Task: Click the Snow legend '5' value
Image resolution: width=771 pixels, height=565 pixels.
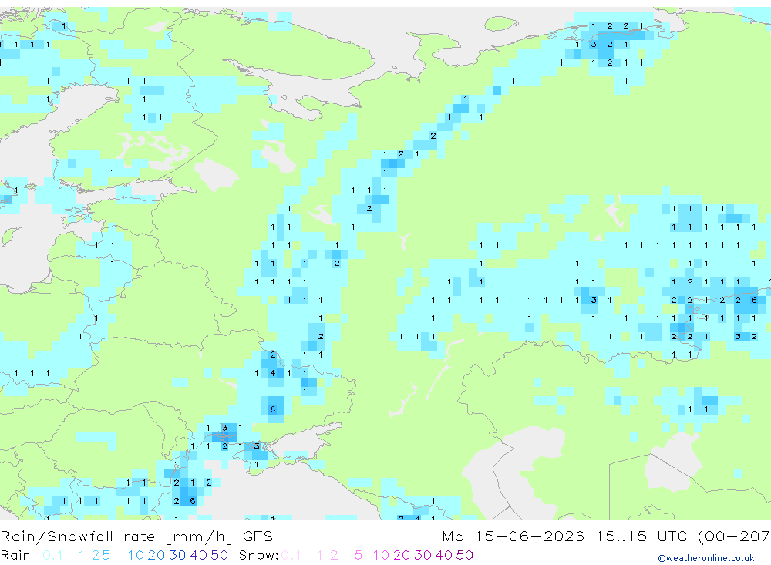Action: click(359, 555)
